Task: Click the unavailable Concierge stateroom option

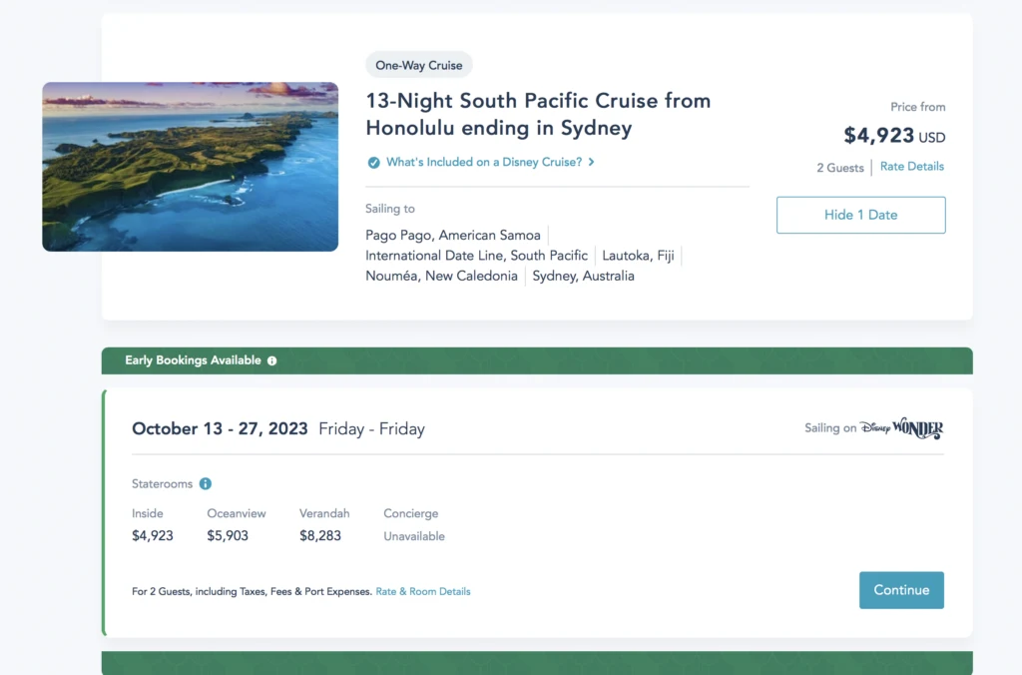Action: click(414, 525)
